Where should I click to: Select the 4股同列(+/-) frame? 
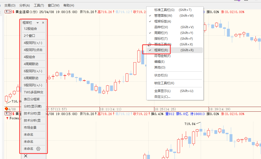pos(34,43)
